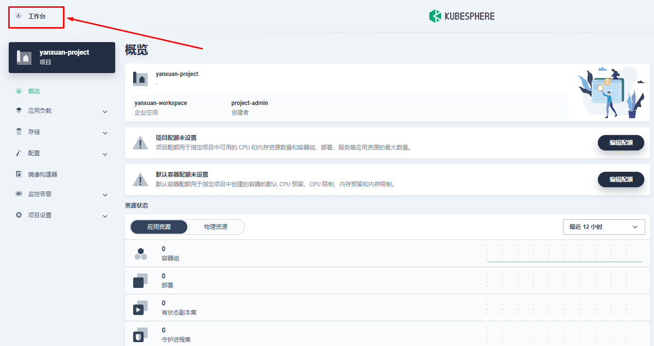
Task: Expand the 应用负载 chevron
Action: (x=105, y=112)
